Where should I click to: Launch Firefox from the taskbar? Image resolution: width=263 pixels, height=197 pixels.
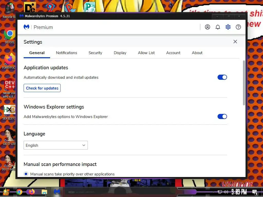tap(31, 192)
